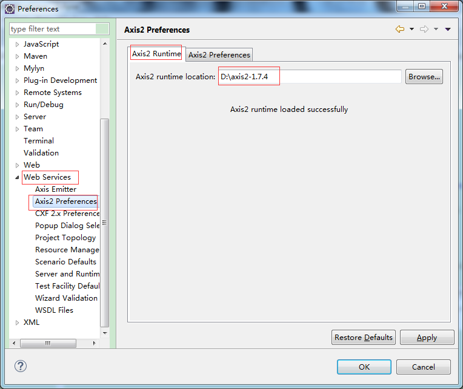Click the horizontal scroll left arrow
Image resolution: width=463 pixels, height=389 pixels.
pos(14,343)
